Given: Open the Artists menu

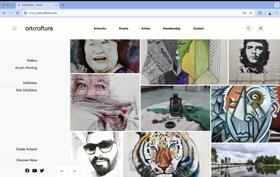Looking at the screenshot, I should pyautogui.click(x=145, y=28).
